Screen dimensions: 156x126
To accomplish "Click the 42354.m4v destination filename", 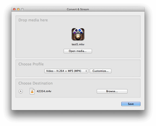I will pyautogui.click(x=44, y=91).
